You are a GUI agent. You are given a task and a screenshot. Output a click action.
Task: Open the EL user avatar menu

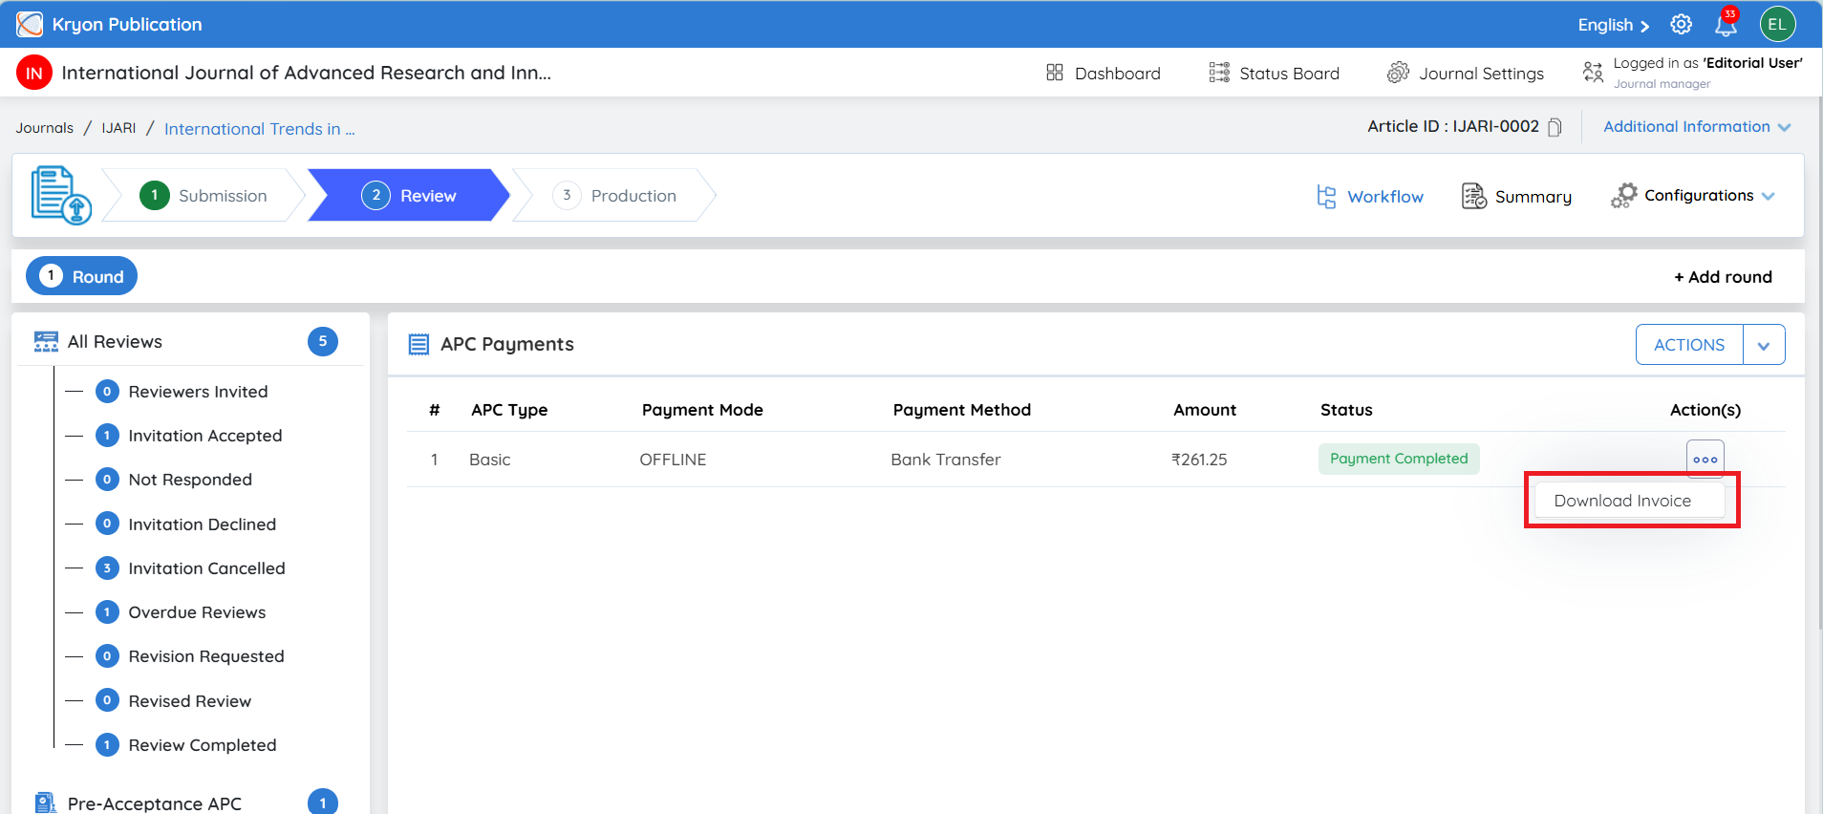(1777, 25)
